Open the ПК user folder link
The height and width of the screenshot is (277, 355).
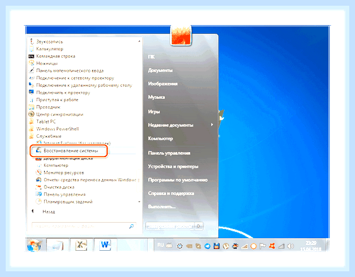coord(152,57)
